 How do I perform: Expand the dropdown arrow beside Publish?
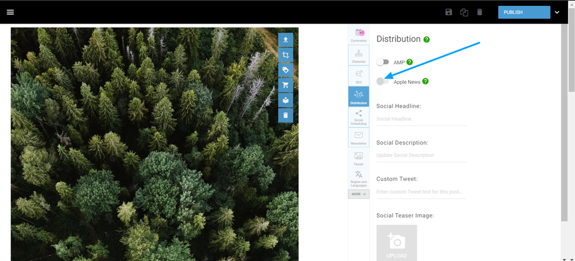pos(557,12)
